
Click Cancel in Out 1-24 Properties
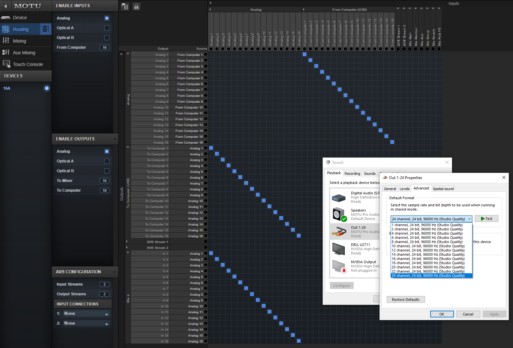[x=468, y=314]
